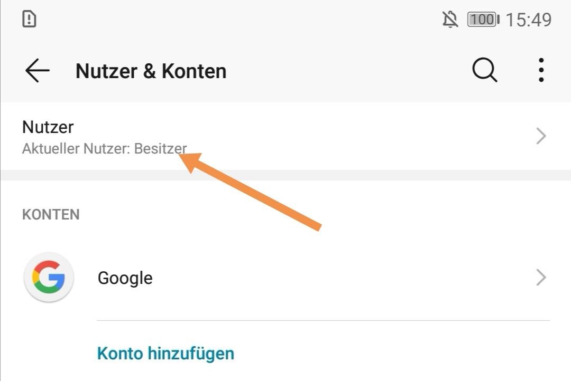The height and width of the screenshot is (381, 571).
Task: Tap the Konto hinzufügen link
Action: click(165, 354)
